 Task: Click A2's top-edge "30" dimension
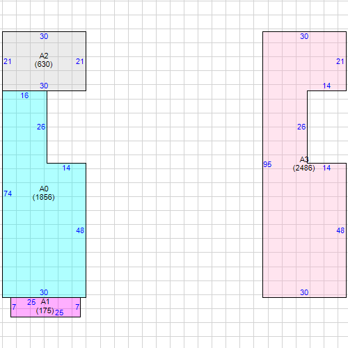tap(44, 36)
